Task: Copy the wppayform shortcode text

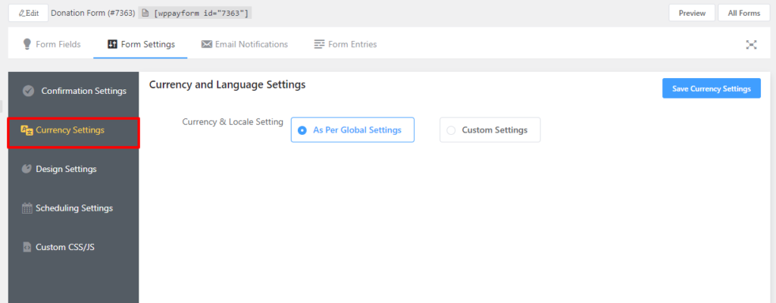Action: 200,14
